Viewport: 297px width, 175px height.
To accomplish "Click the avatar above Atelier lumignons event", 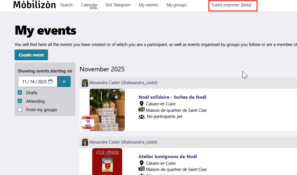I will [85, 142].
